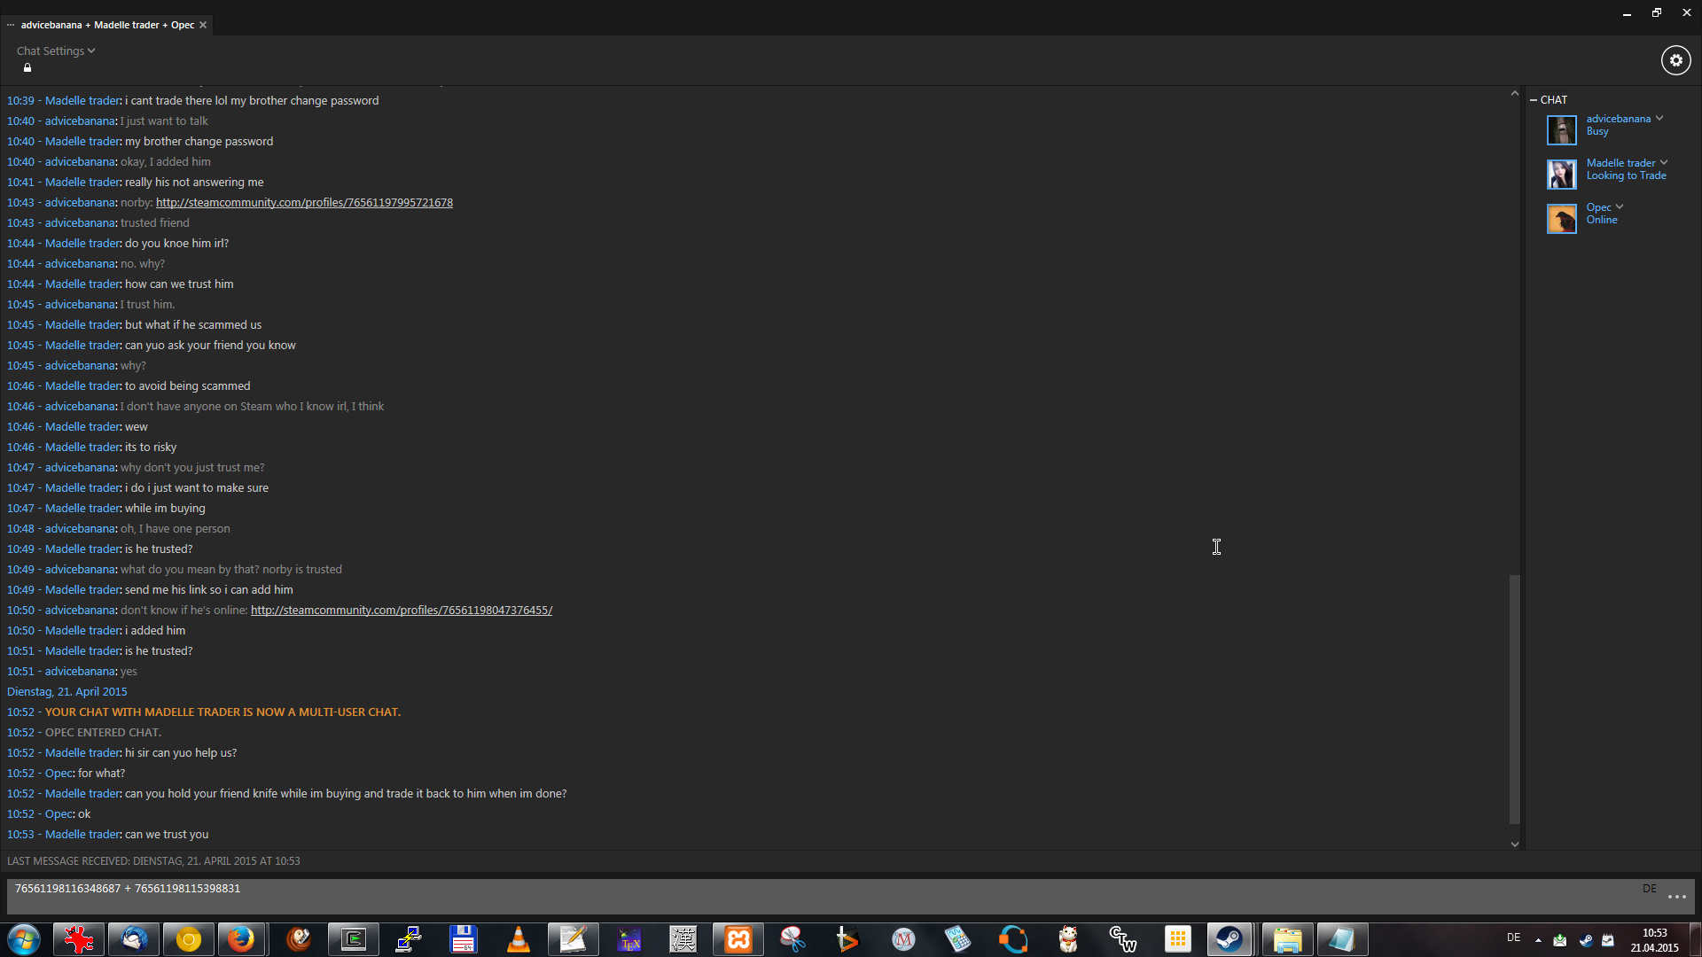
Task: Open the Steam tray icon
Action: point(1585,940)
